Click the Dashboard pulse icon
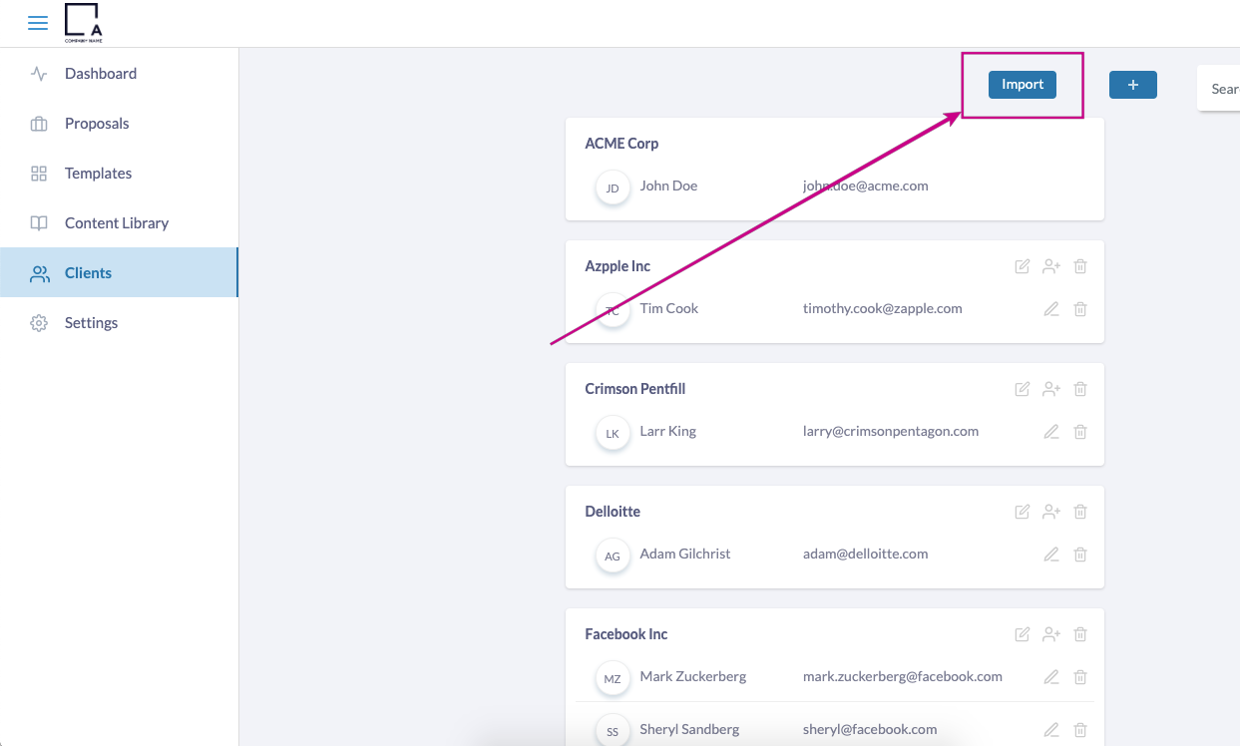The image size is (1240, 746). click(39, 74)
